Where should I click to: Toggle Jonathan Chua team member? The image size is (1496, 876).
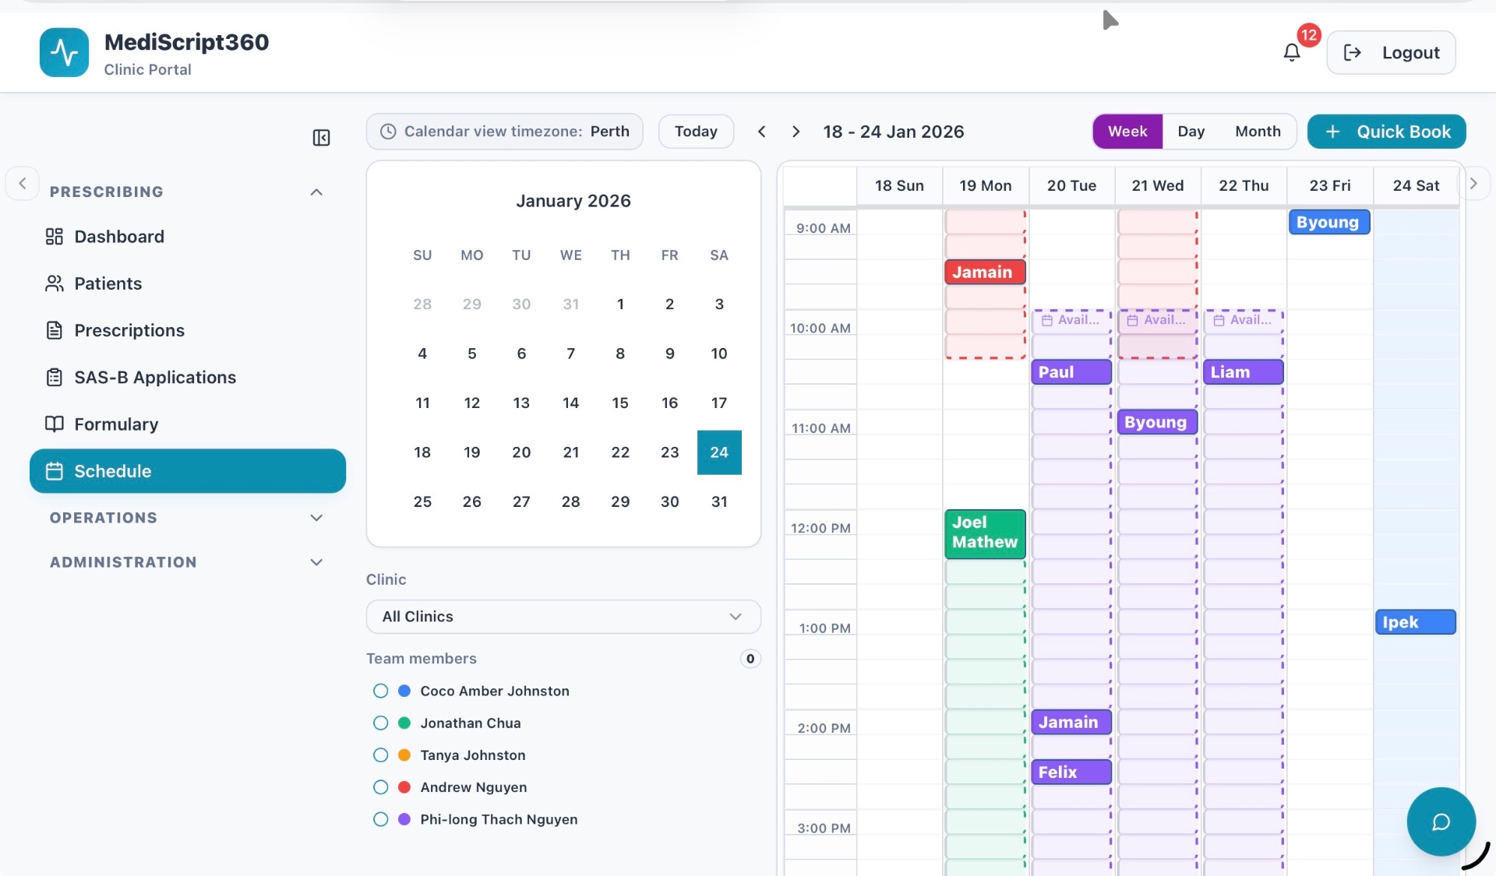pos(380,723)
